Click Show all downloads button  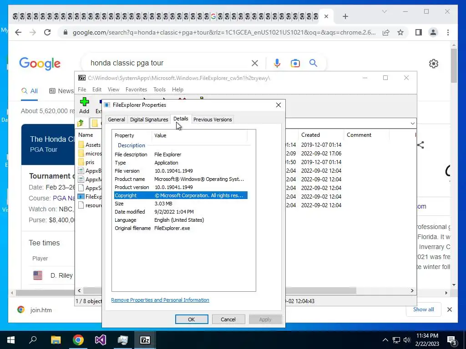(424, 309)
